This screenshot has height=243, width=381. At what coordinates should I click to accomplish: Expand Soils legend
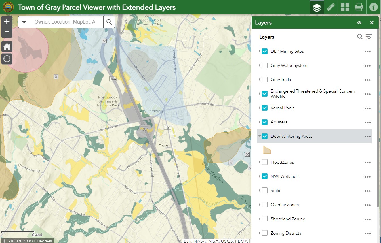(260, 191)
